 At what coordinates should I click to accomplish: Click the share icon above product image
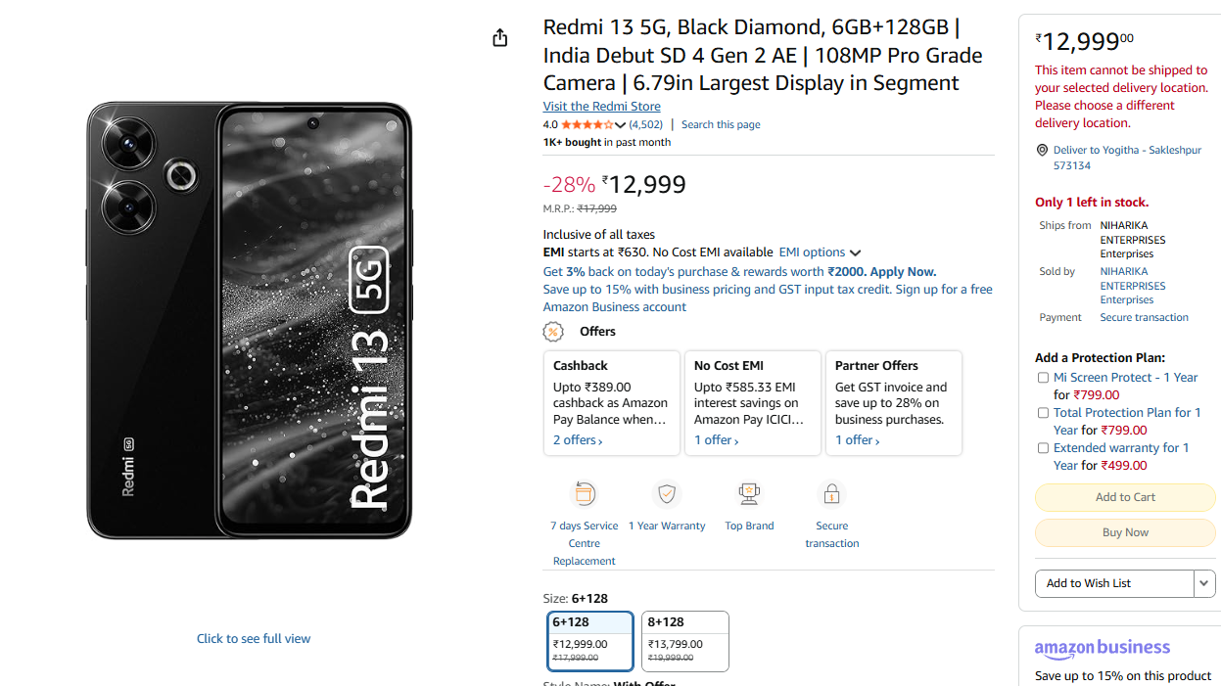[x=500, y=38]
